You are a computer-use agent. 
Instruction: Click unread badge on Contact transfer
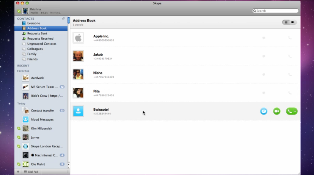pos(62,110)
